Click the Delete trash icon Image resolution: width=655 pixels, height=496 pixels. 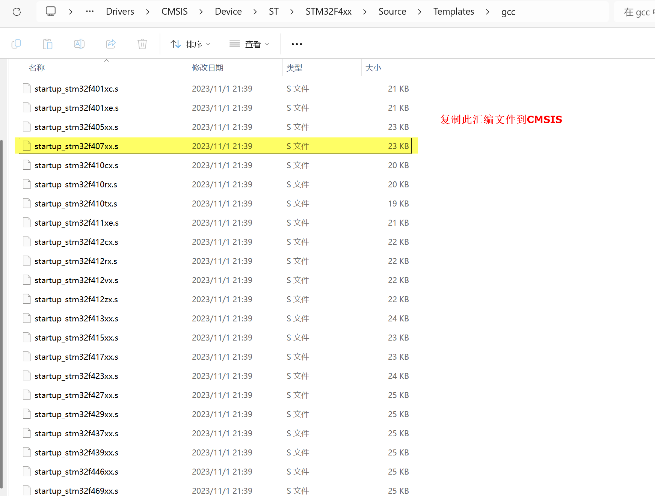(x=142, y=44)
